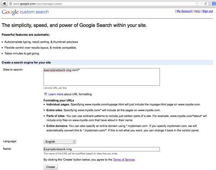Click the 'custom search' text in the logo
The height and width of the screenshot is (170, 216).
34,12
